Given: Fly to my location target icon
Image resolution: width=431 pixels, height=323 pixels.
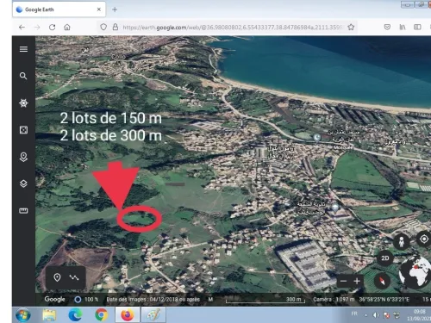Looking at the screenshot, I should tap(424, 239).
